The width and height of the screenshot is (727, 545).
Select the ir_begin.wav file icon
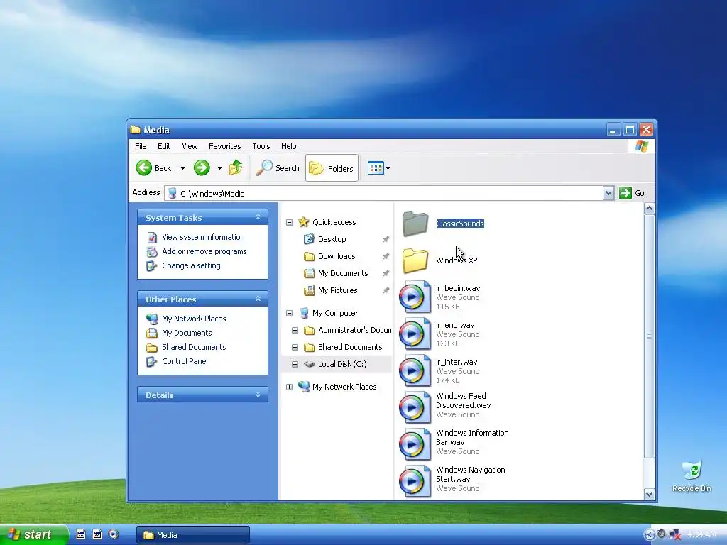[x=415, y=297]
